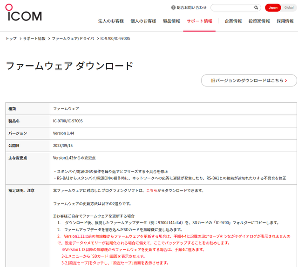Select the Version1.43からの変更点 text
The width and height of the screenshot is (298, 267).
[74, 158]
